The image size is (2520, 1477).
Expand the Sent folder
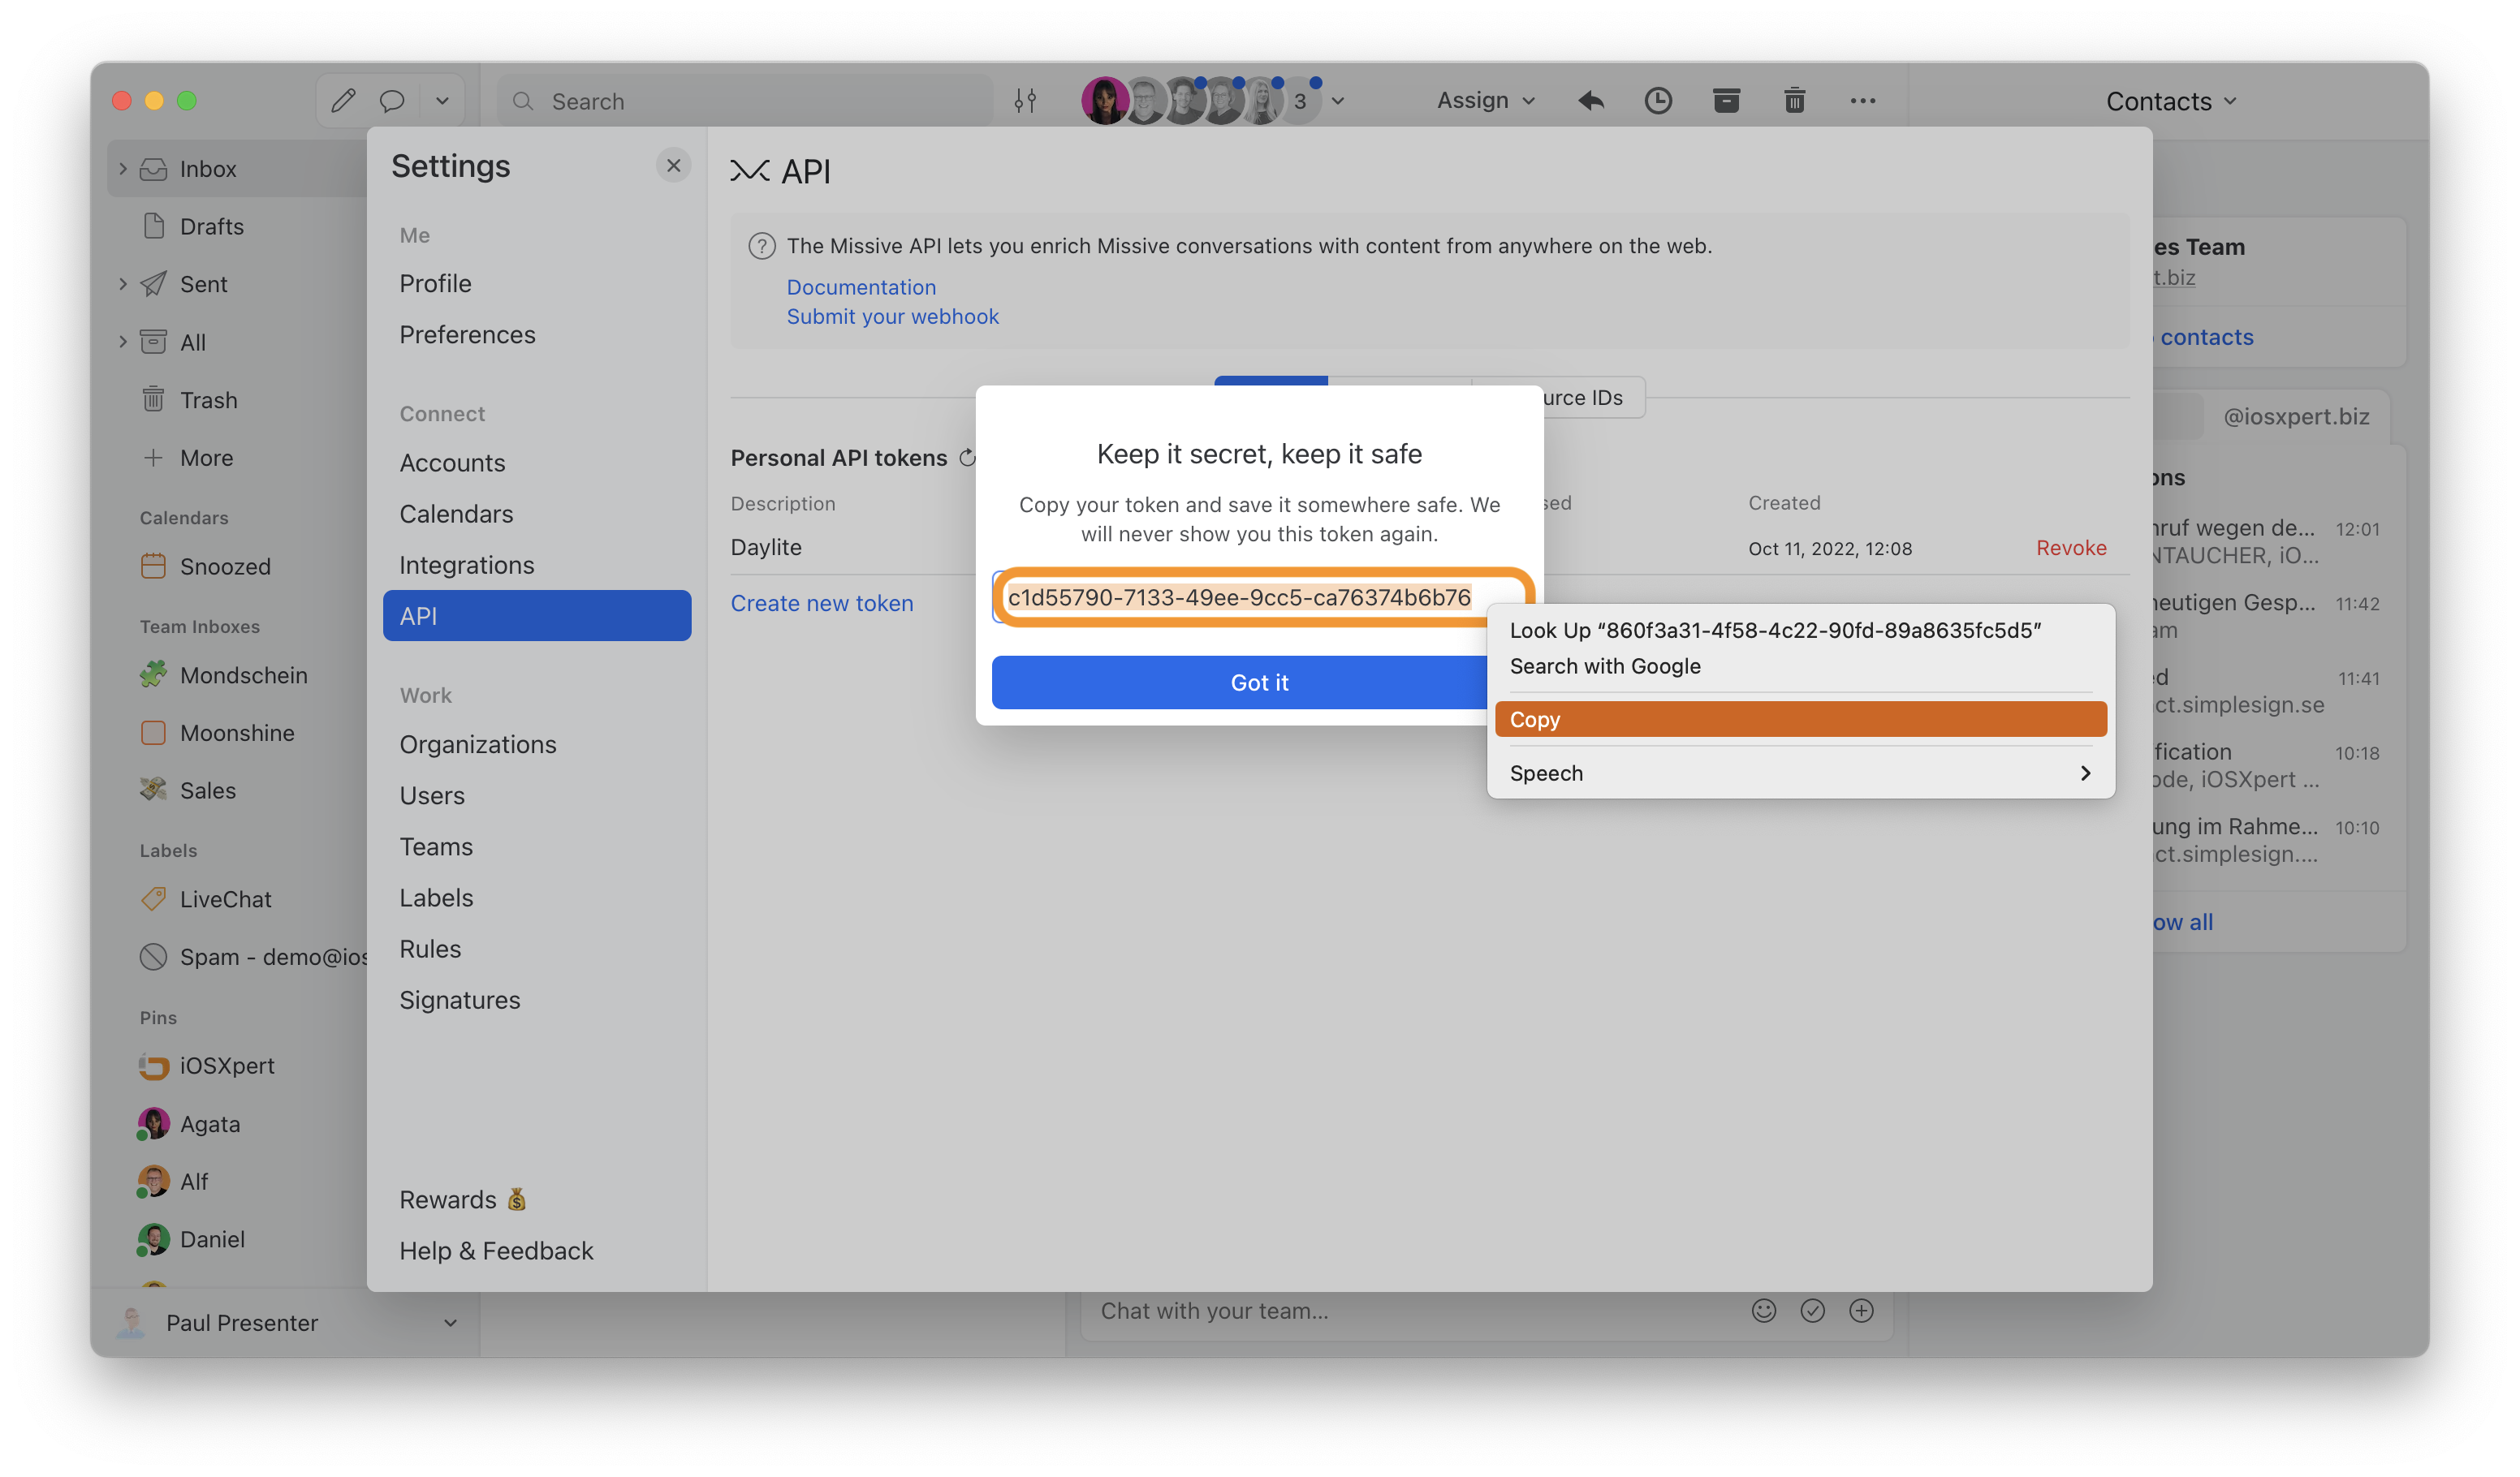click(x=123, y=284)
